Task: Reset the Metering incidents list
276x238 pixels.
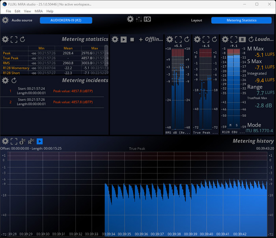Action: click(x=14, y=81)
